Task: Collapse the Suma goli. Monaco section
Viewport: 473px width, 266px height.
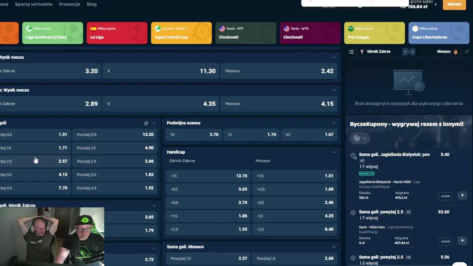Action: [x=334, y=247]
